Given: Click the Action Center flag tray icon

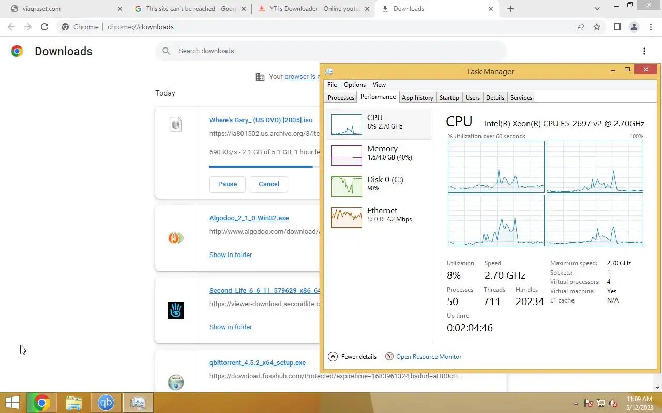Looking at the screenshot, I should [589, 404].
